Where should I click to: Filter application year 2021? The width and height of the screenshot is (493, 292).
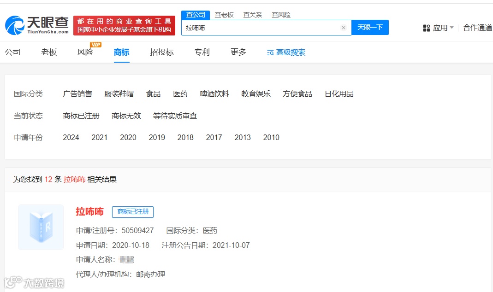tap(99, 138)
